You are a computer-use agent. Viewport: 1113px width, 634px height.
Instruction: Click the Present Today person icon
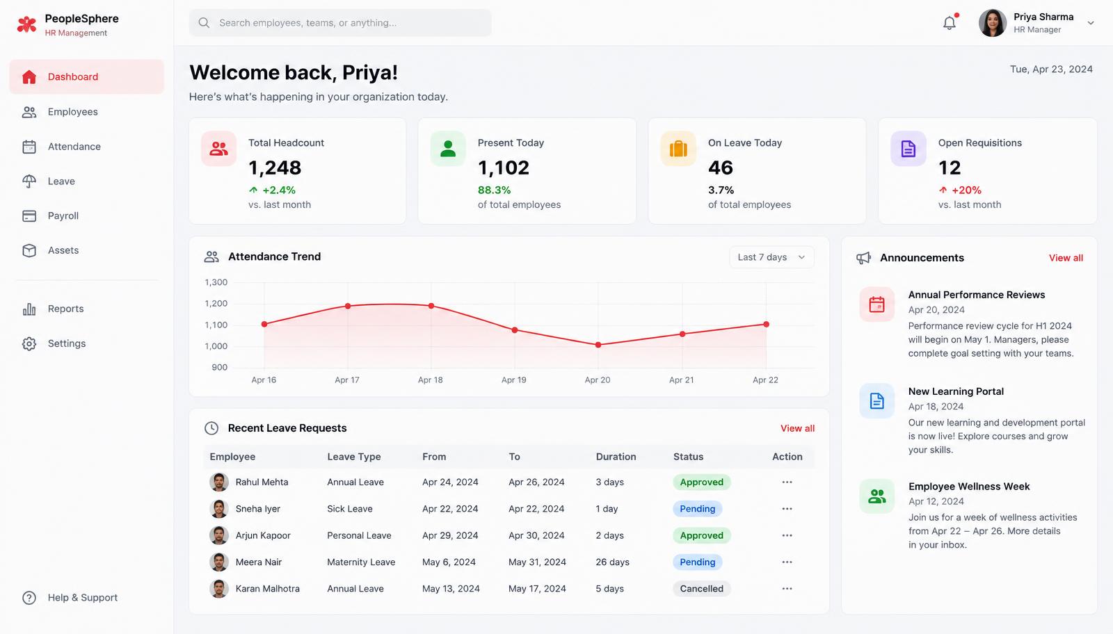[x=448, y=149]
